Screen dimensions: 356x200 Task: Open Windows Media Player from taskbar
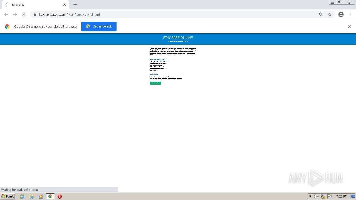41,196
